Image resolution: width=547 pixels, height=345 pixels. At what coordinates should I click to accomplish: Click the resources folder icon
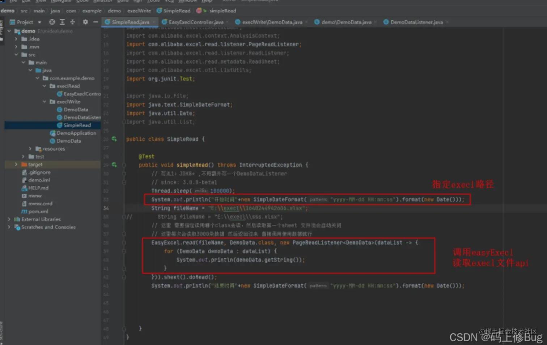[x=38, y=149]
